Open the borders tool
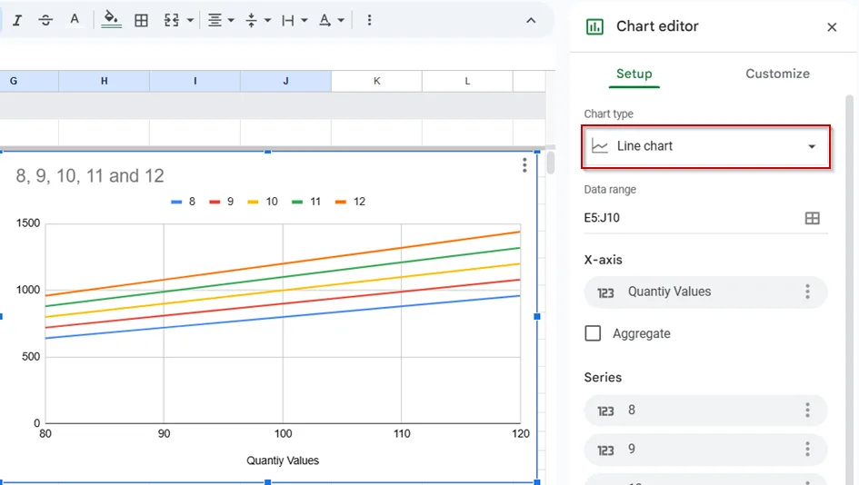Screen dimensions: 859x485 click(x=141, y=20)
